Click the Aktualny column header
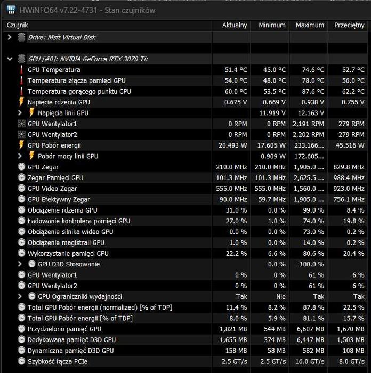This screenshot has width=371, height=373. point(231,25)
